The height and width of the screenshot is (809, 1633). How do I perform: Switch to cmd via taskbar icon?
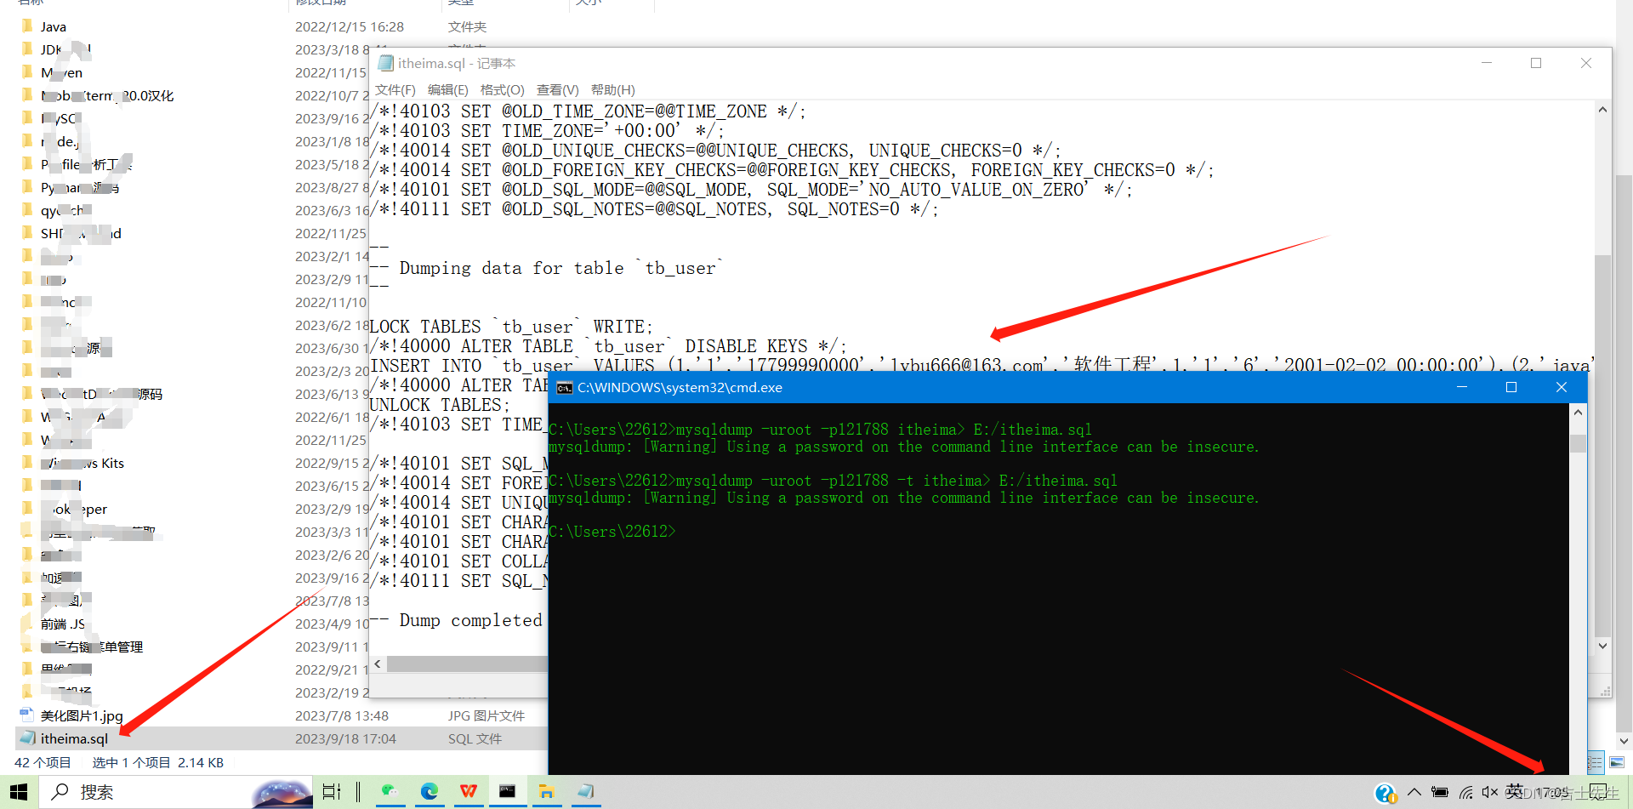click(x=507, y=792)
